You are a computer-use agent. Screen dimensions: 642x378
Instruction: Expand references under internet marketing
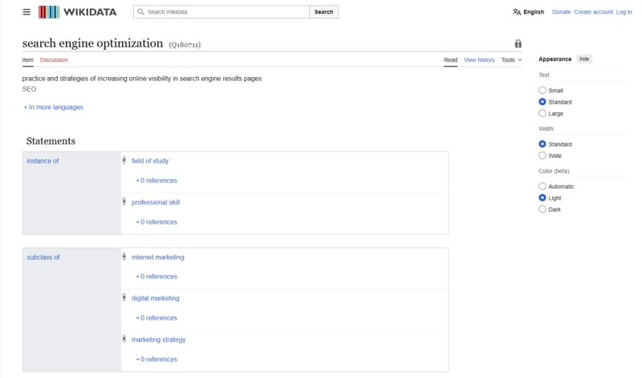(x=156, y=276)
